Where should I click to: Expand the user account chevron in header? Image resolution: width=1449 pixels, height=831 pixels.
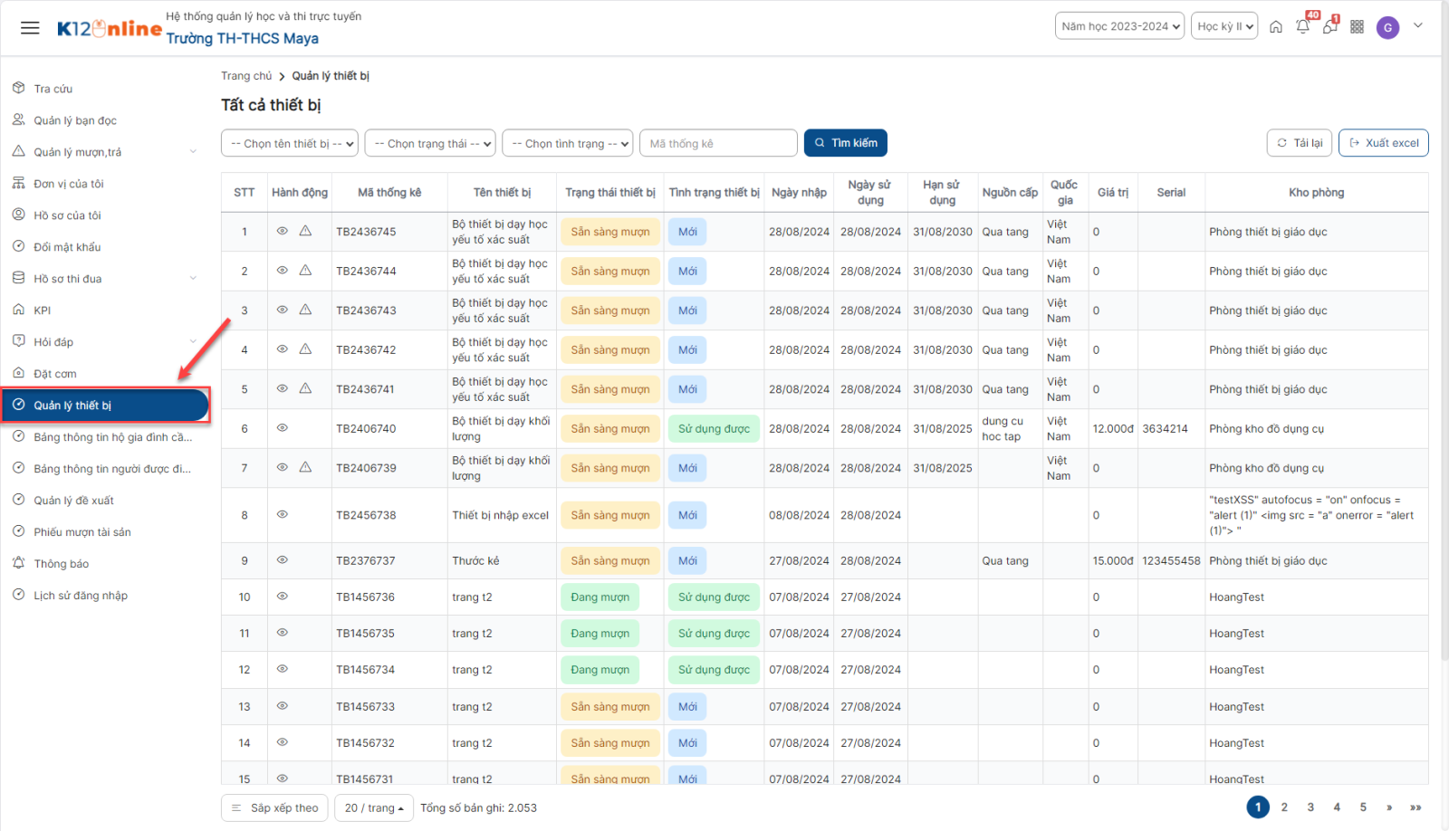click(x=1418, y=25)
